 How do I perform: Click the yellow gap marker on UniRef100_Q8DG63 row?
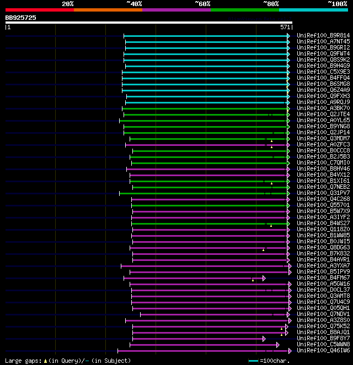coord(264,250)
